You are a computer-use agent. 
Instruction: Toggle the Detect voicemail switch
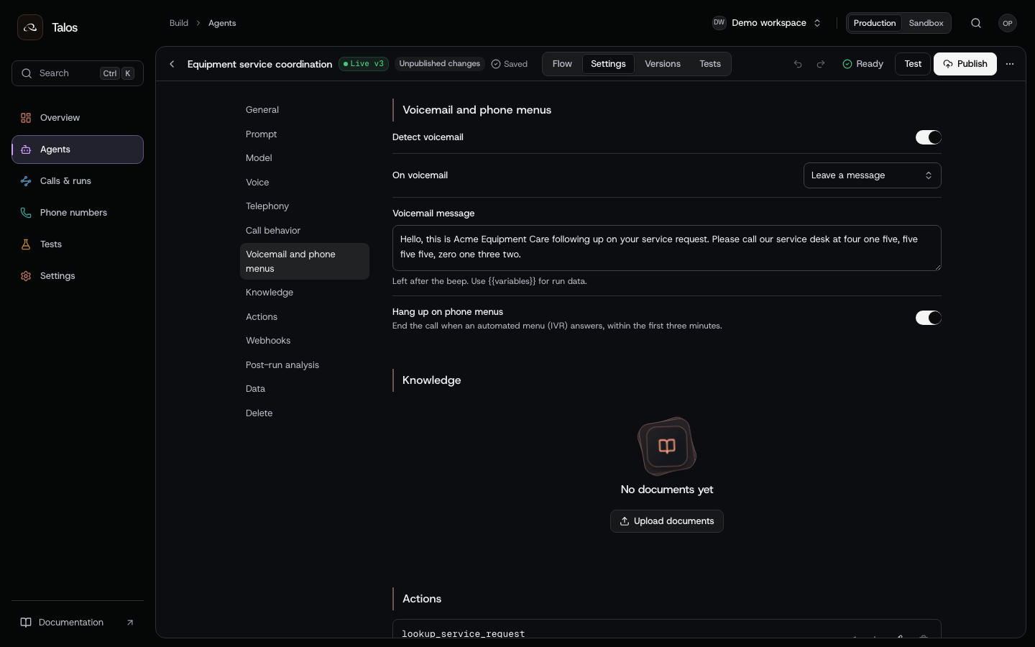coord(928,137)
